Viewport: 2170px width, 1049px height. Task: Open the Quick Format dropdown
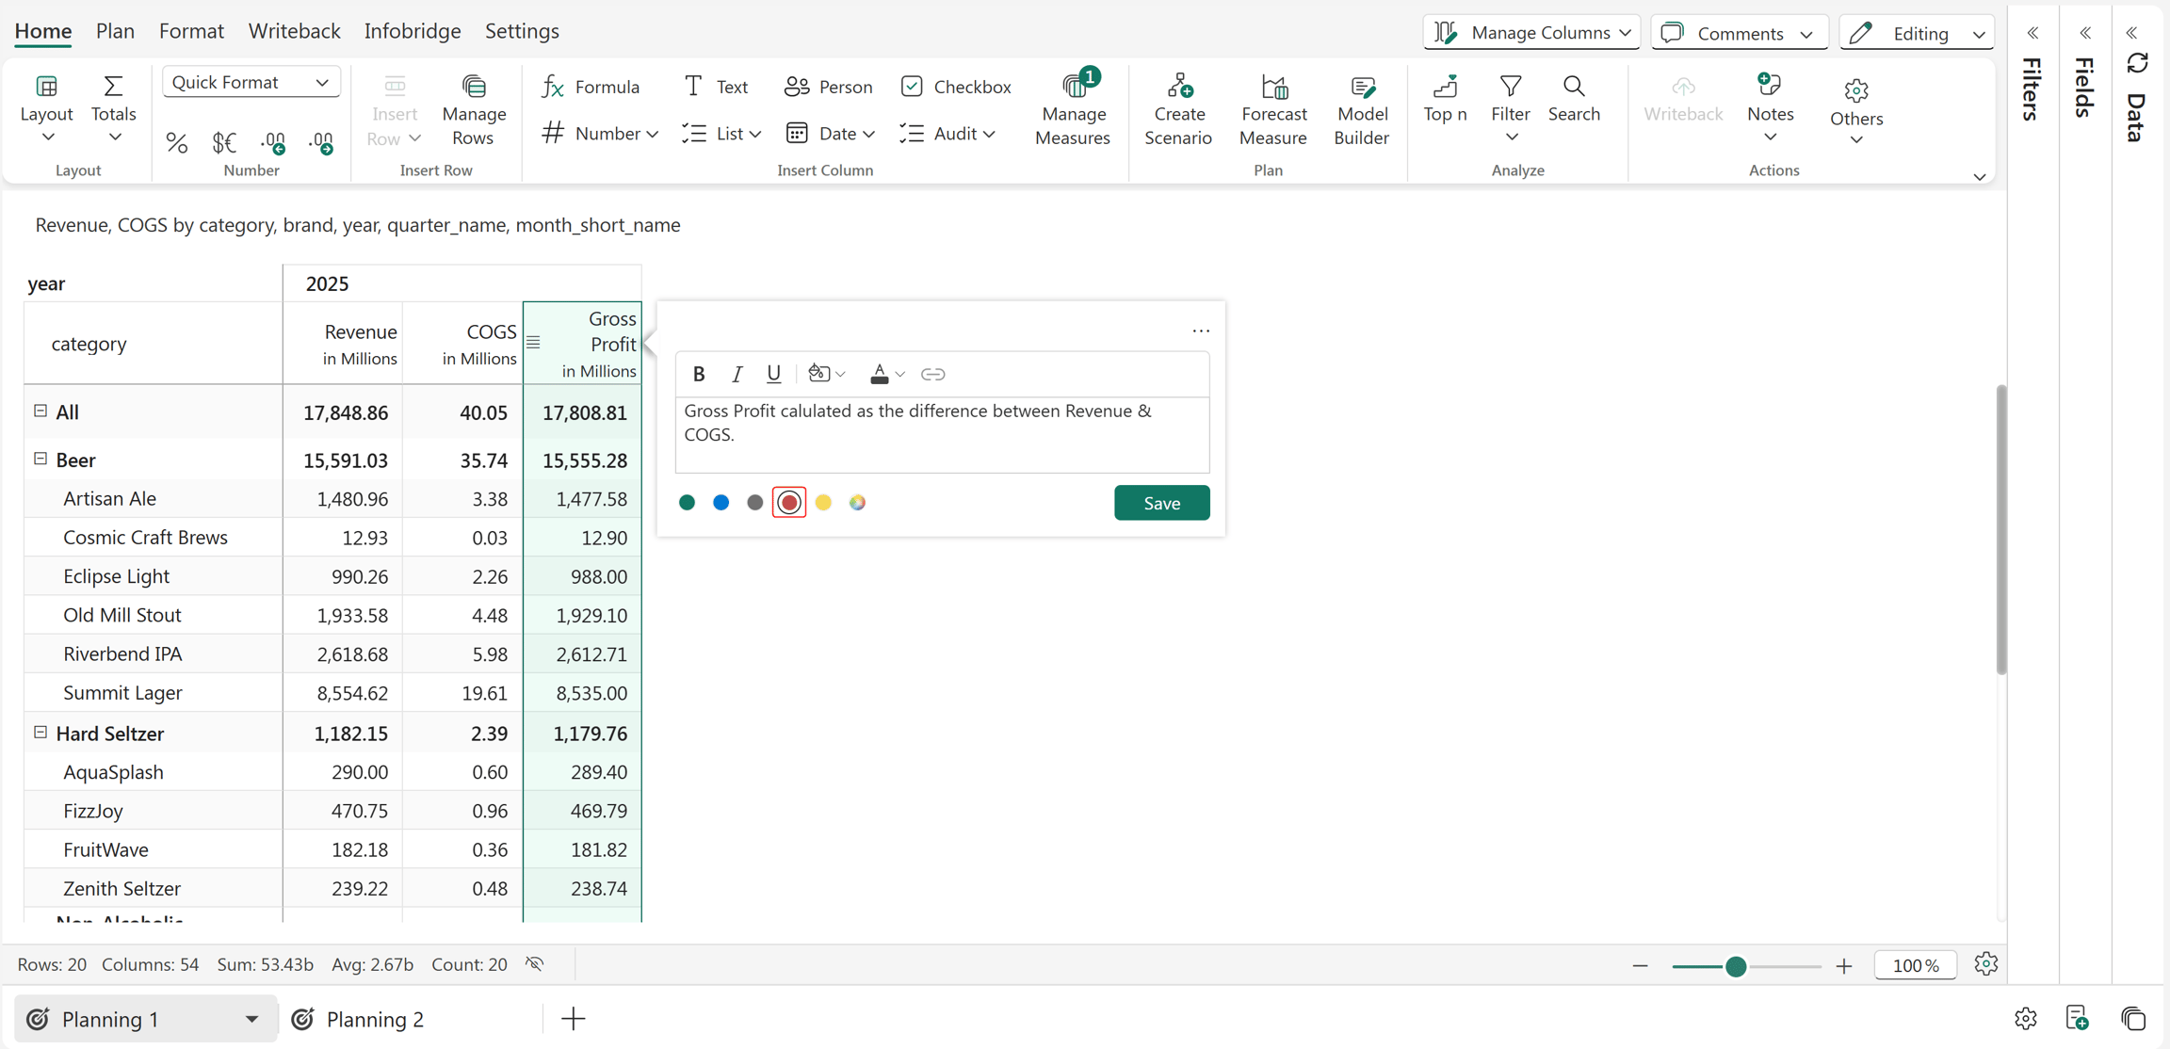pyautogui.click(x=251, y=82)
